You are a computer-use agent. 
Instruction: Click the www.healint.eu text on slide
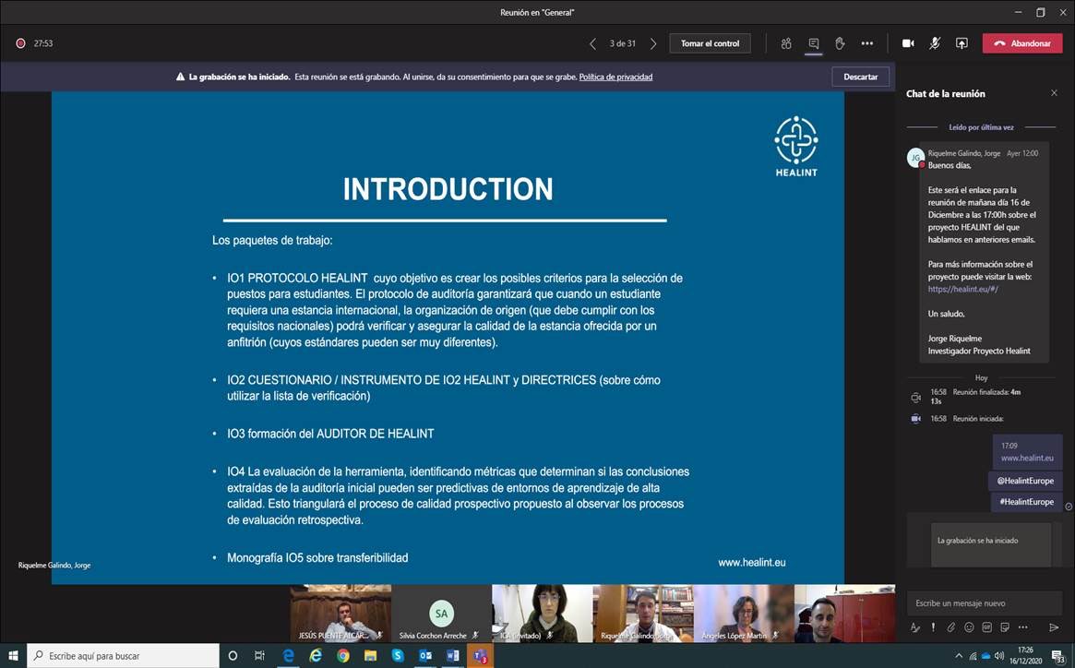pyautogui.click(x=751, y=563)
